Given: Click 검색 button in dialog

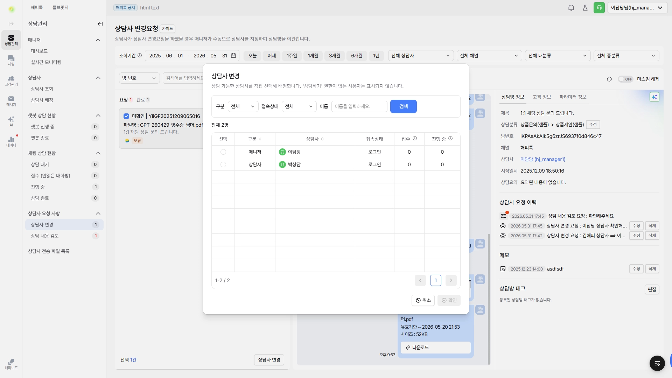Looking at the screenshot, I should [404, 106].
